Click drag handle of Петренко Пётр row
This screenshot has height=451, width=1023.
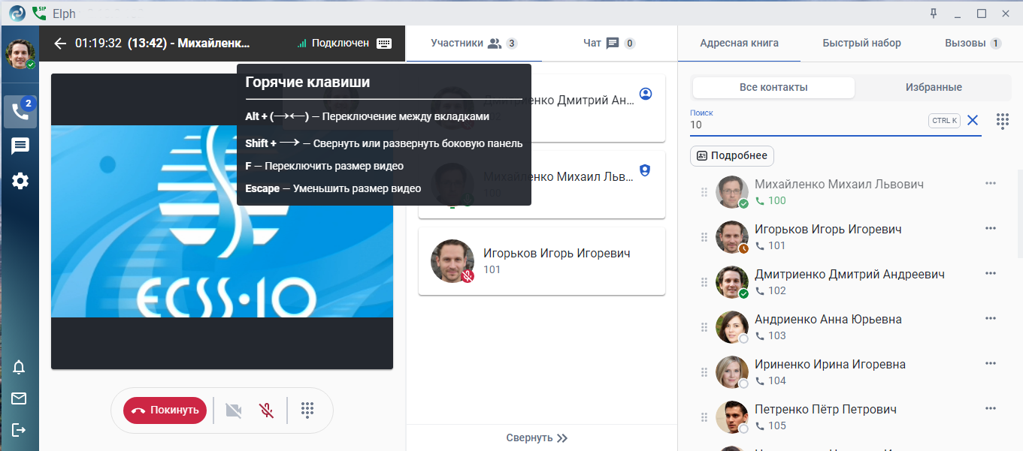click(704, 417)
